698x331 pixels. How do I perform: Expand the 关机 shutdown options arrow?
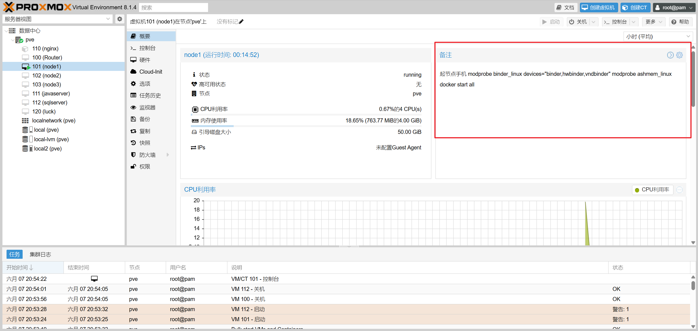[594, 22]
